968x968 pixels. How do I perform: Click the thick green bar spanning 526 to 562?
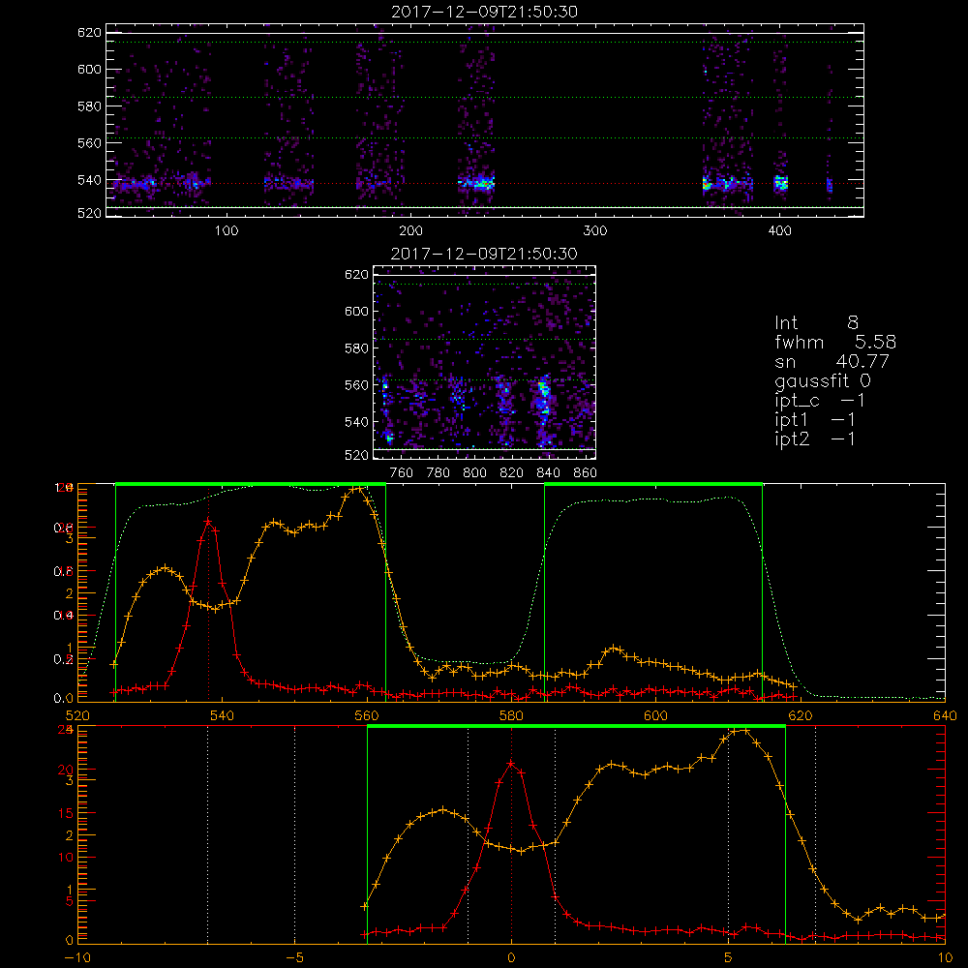pos(251,485)
